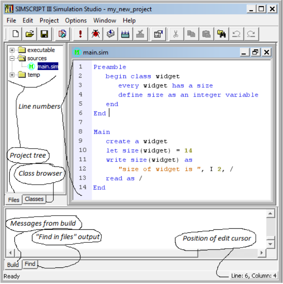Click the green M icon beside main.sim in tree
Screen dimensions: 283x284
(x=31, y=67)
